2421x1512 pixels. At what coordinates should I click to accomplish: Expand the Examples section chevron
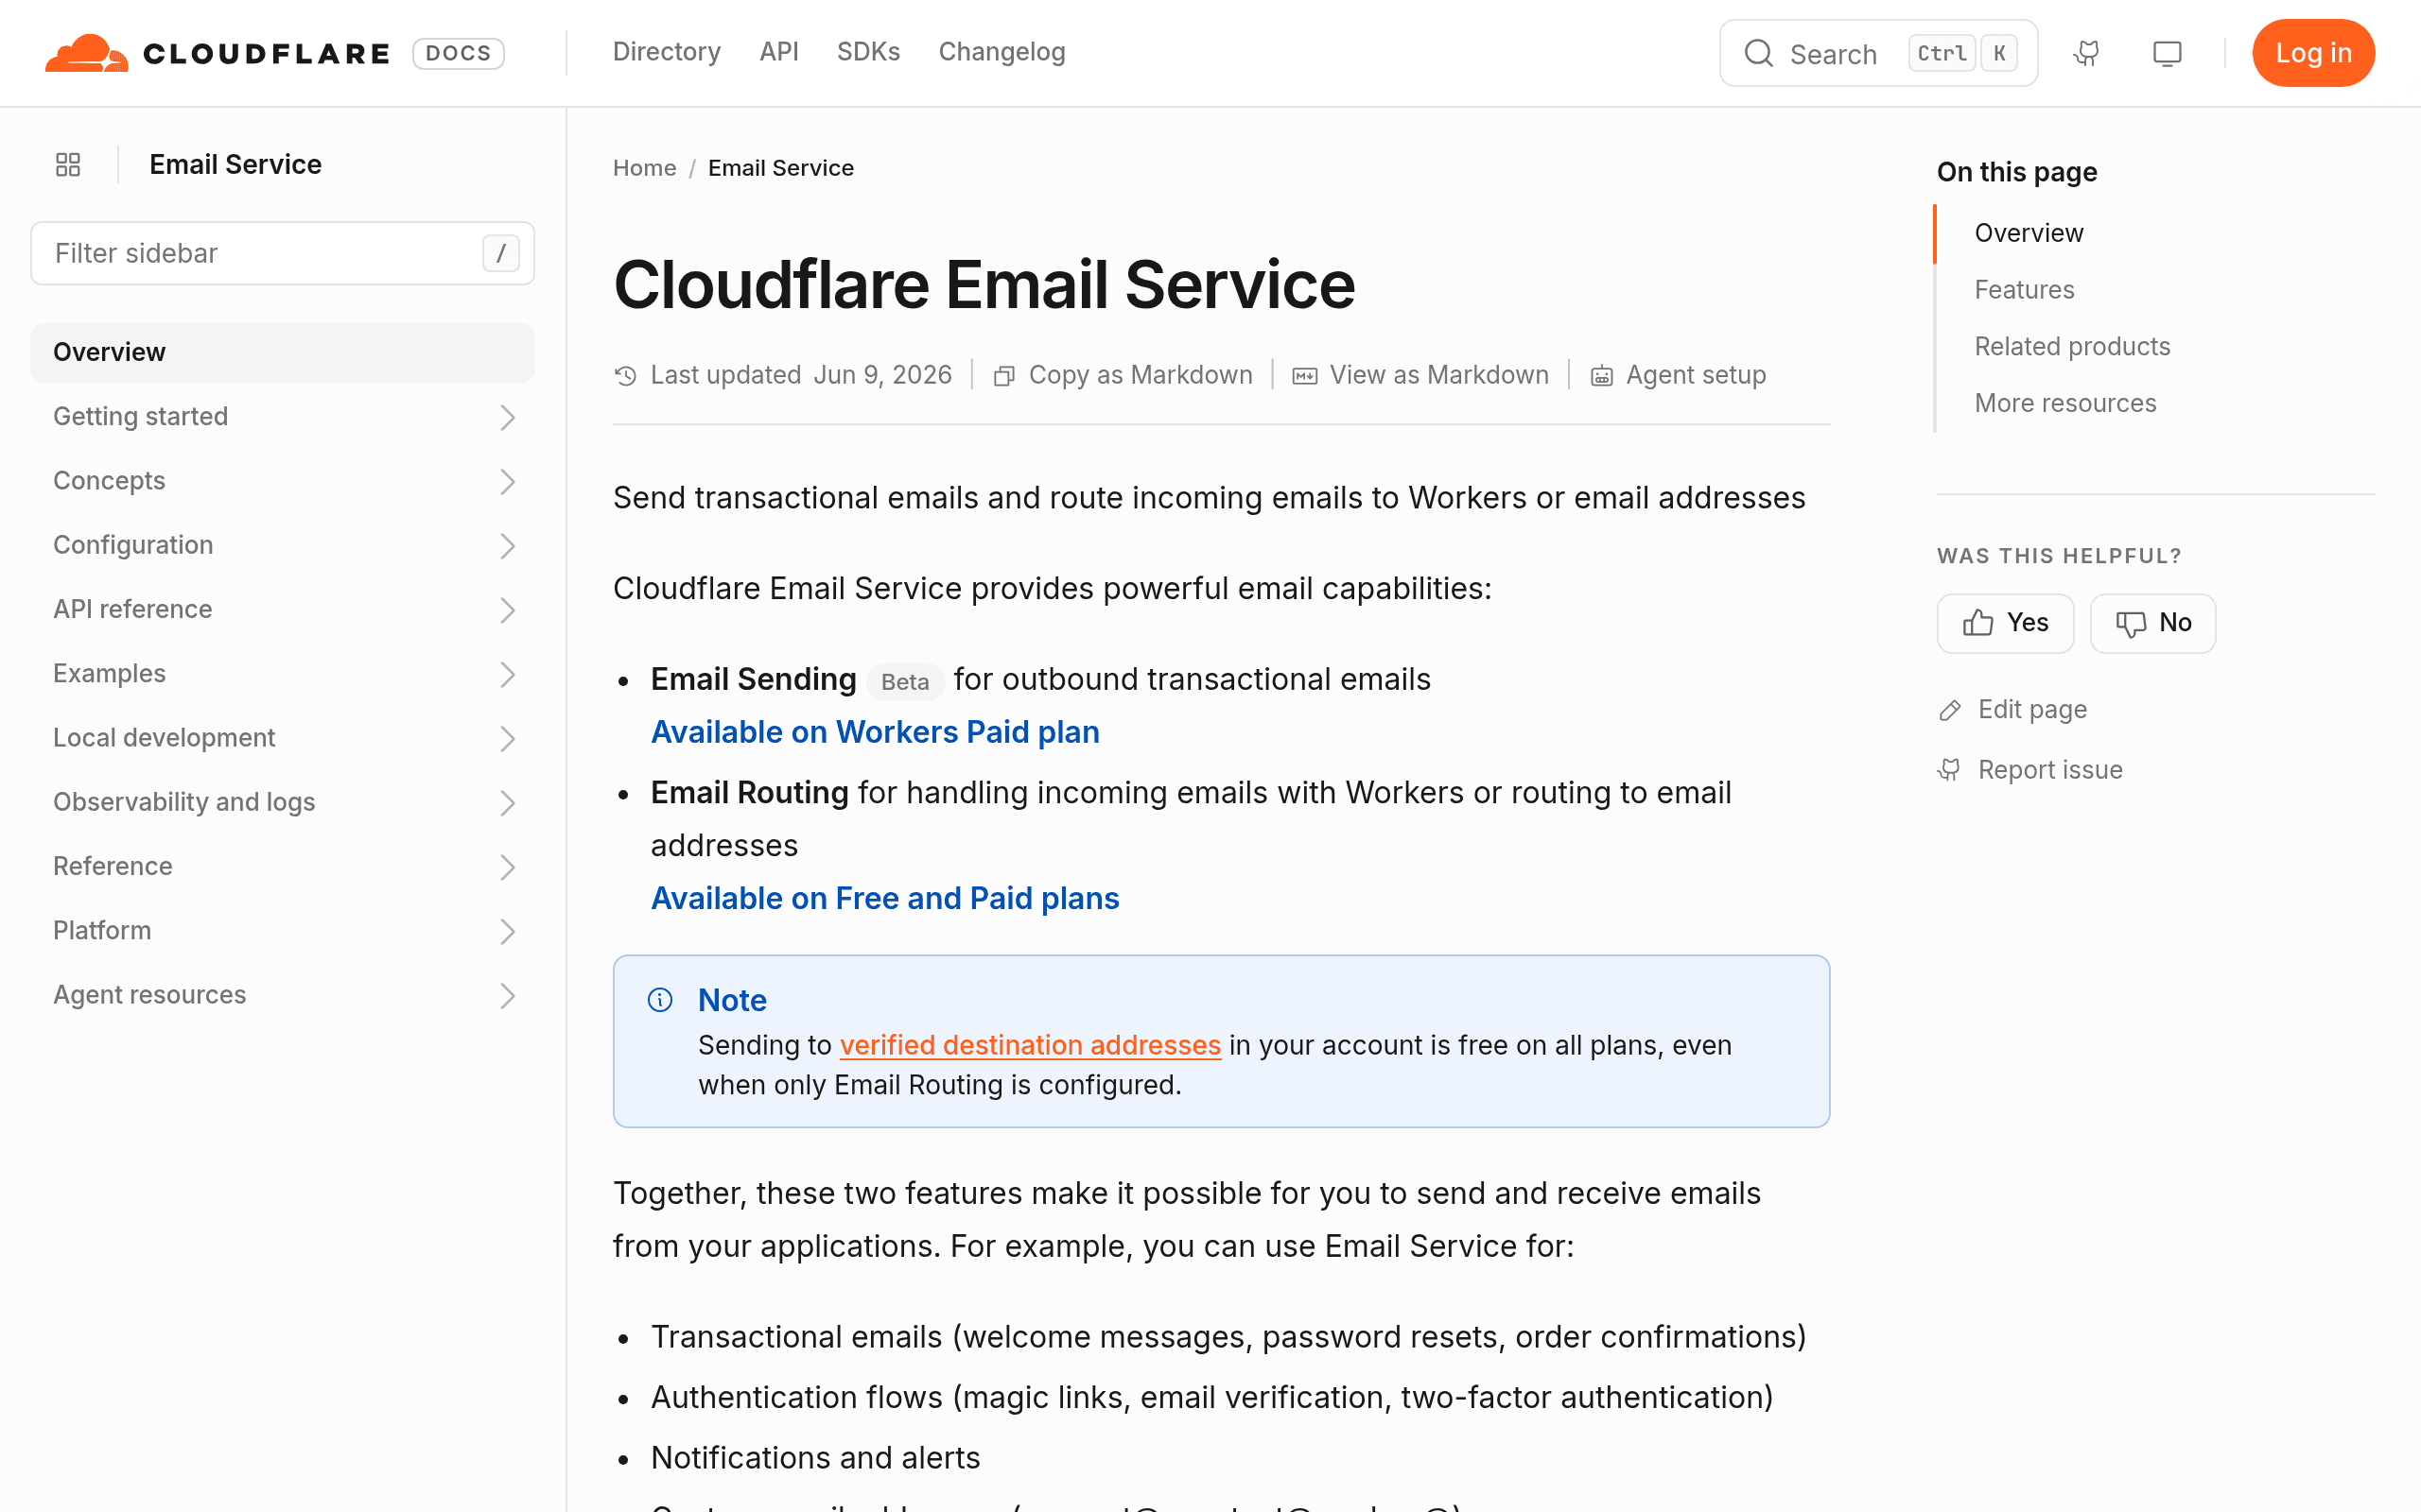507,675
